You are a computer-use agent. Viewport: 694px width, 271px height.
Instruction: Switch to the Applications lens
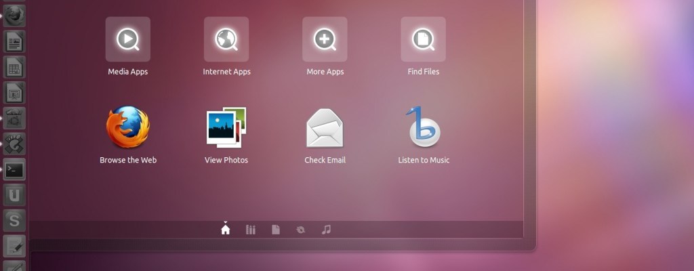coord(251,230)
